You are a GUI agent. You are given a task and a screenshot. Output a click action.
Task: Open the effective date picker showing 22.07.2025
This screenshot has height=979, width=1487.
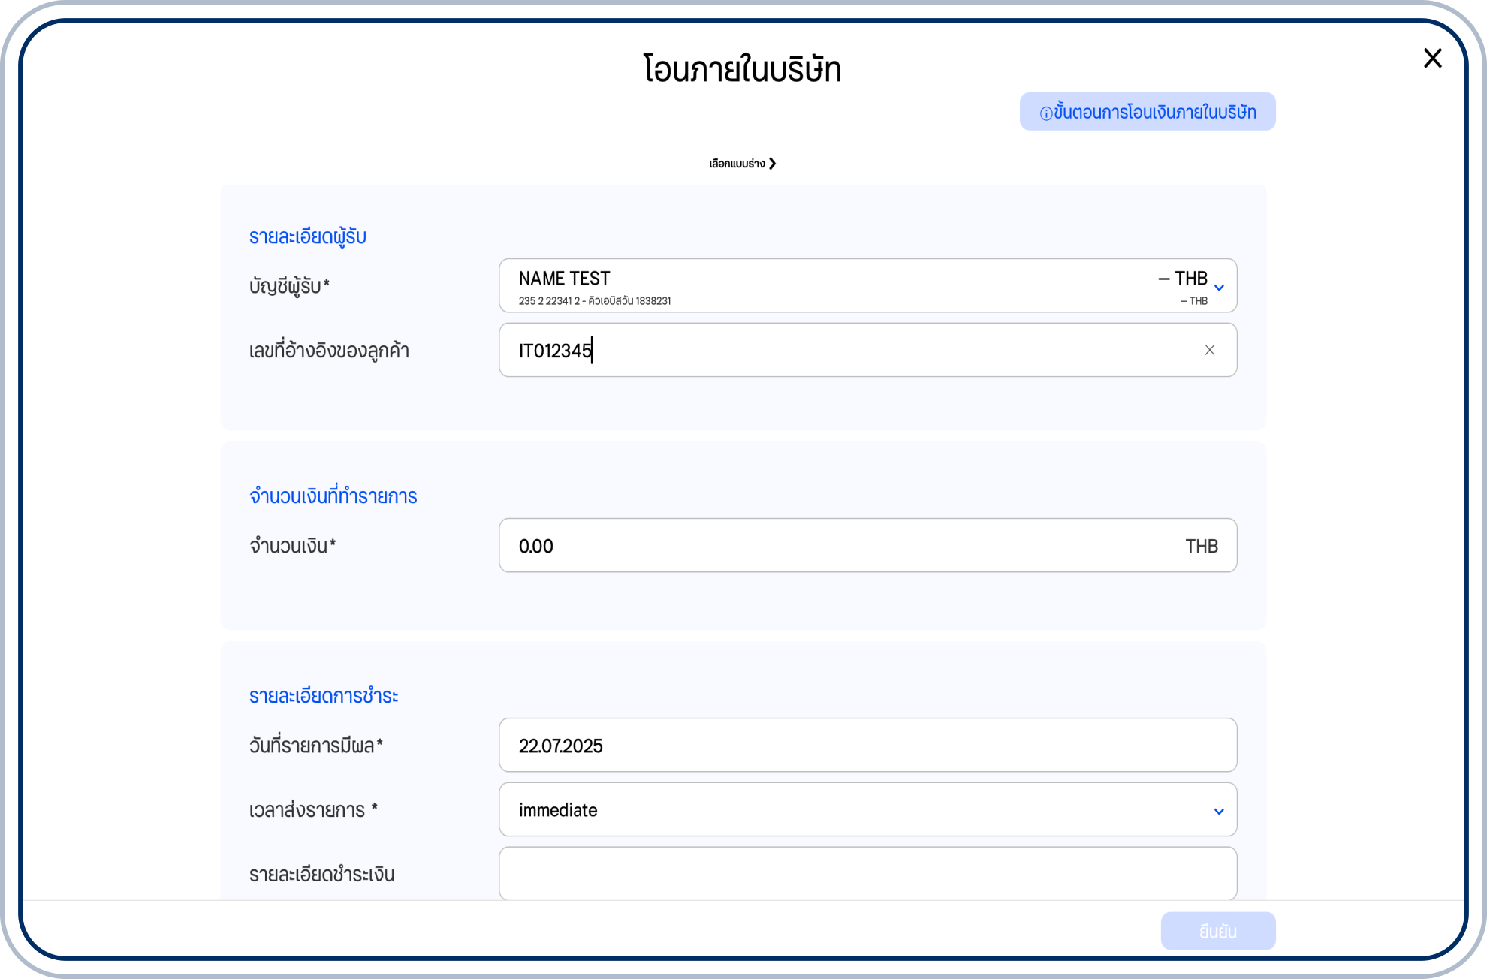coord(867,745)
